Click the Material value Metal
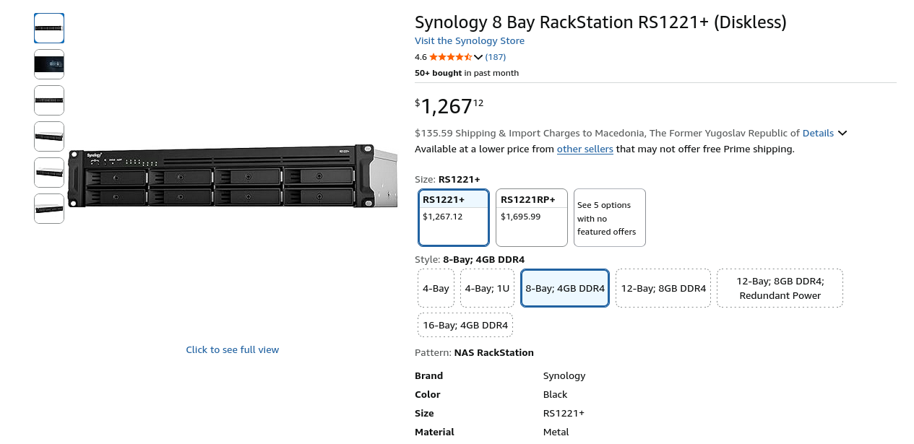Image resolution: width=914 pixels, height=444 pixels. pyautogui.click(x=556, y=432)
